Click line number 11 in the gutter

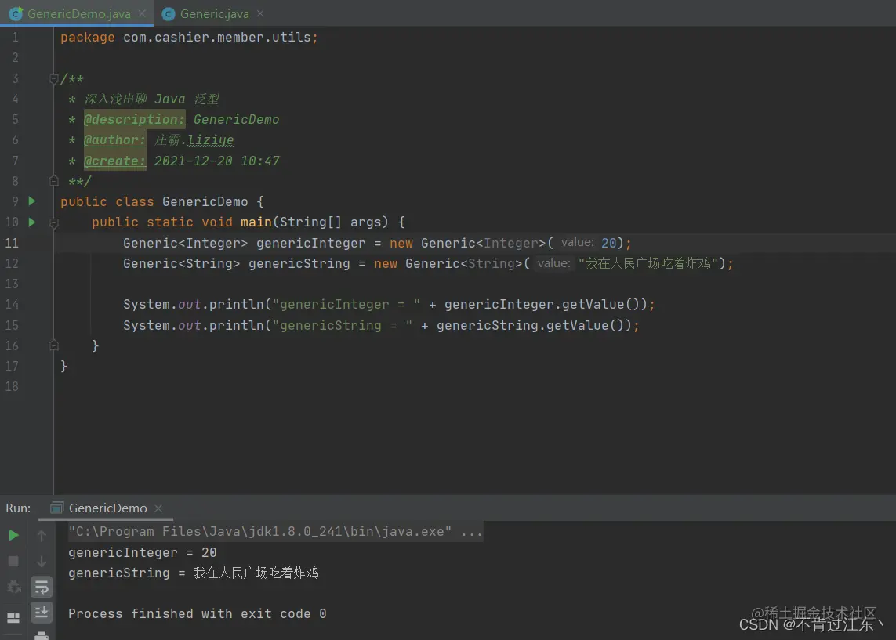pyautogui.click(x=12, y=243)
